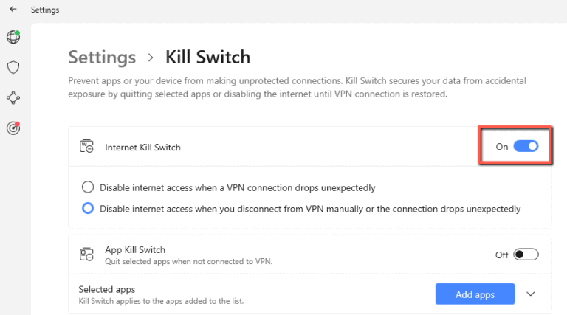Go back using the top-left arrow

pos(13,10)
